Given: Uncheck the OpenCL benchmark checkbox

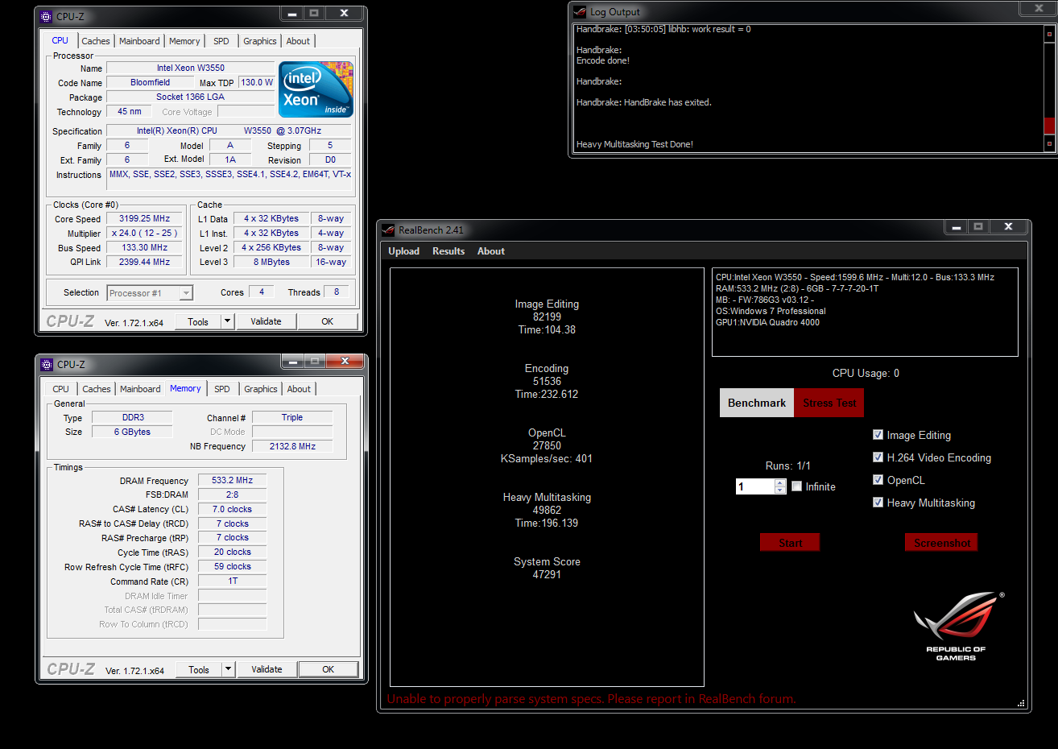Looking at the screenshot, I should pos(878,480).
